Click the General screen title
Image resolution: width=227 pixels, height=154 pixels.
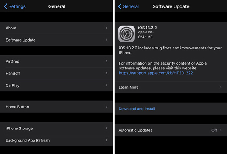click(x=57, y=6)
